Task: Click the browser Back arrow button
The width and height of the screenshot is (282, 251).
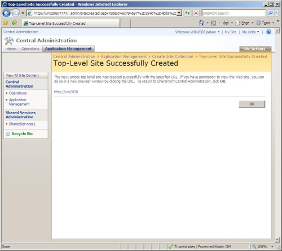Action: tap(6, 13)
